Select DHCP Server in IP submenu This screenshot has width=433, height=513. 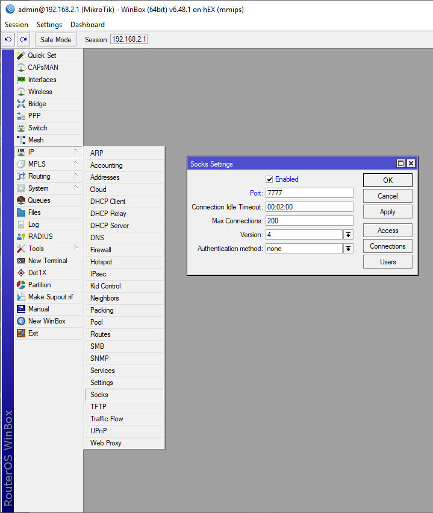pyautogui.click(x=124, y=226)
